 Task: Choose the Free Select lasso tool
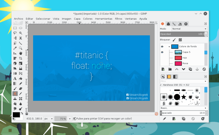[15, 33]
